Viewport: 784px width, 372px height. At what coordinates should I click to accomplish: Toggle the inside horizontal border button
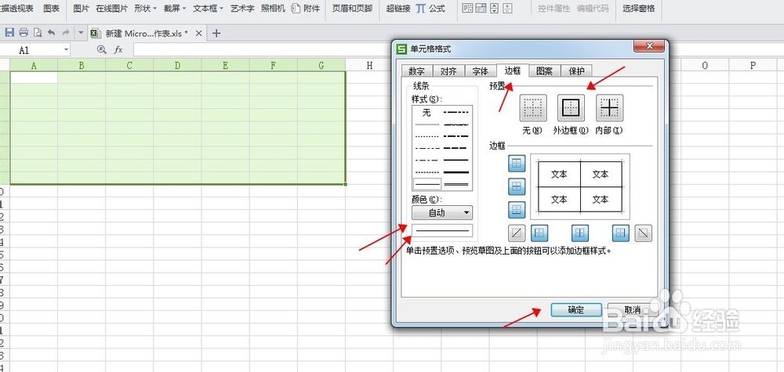tap(517, 186)
